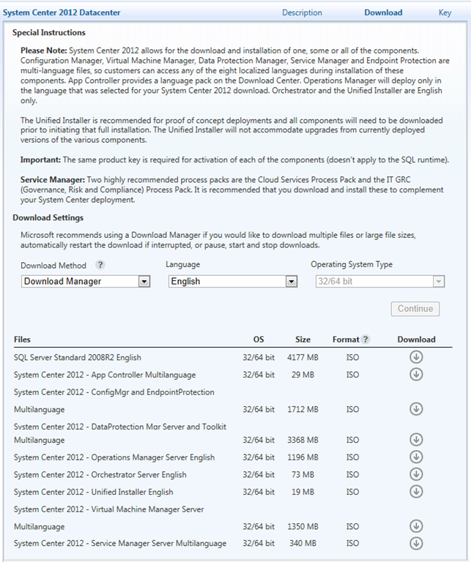Click help icon next to Format header
This screenshot has width=471, height=562.
pos(366,340)
